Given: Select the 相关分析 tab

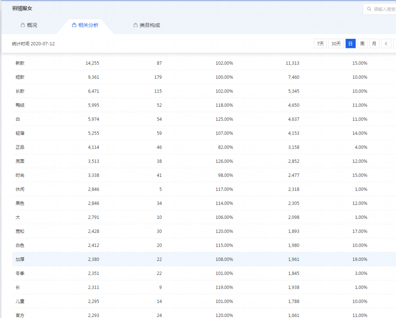Looking at the screenshot, I should point(85,25).
